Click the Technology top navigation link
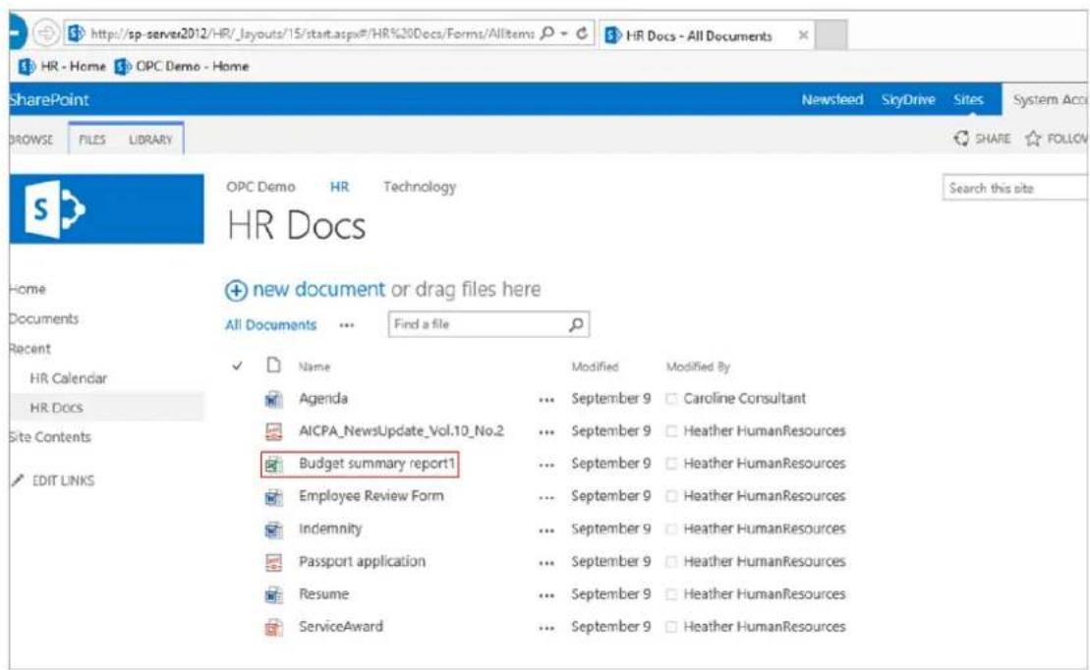The image size is (1090, 670). pos(419,187)
